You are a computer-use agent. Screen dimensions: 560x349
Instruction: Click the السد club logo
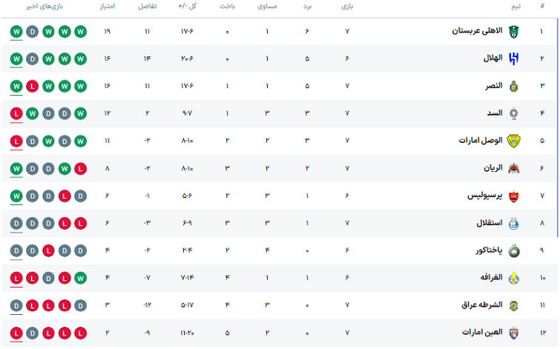513,113
